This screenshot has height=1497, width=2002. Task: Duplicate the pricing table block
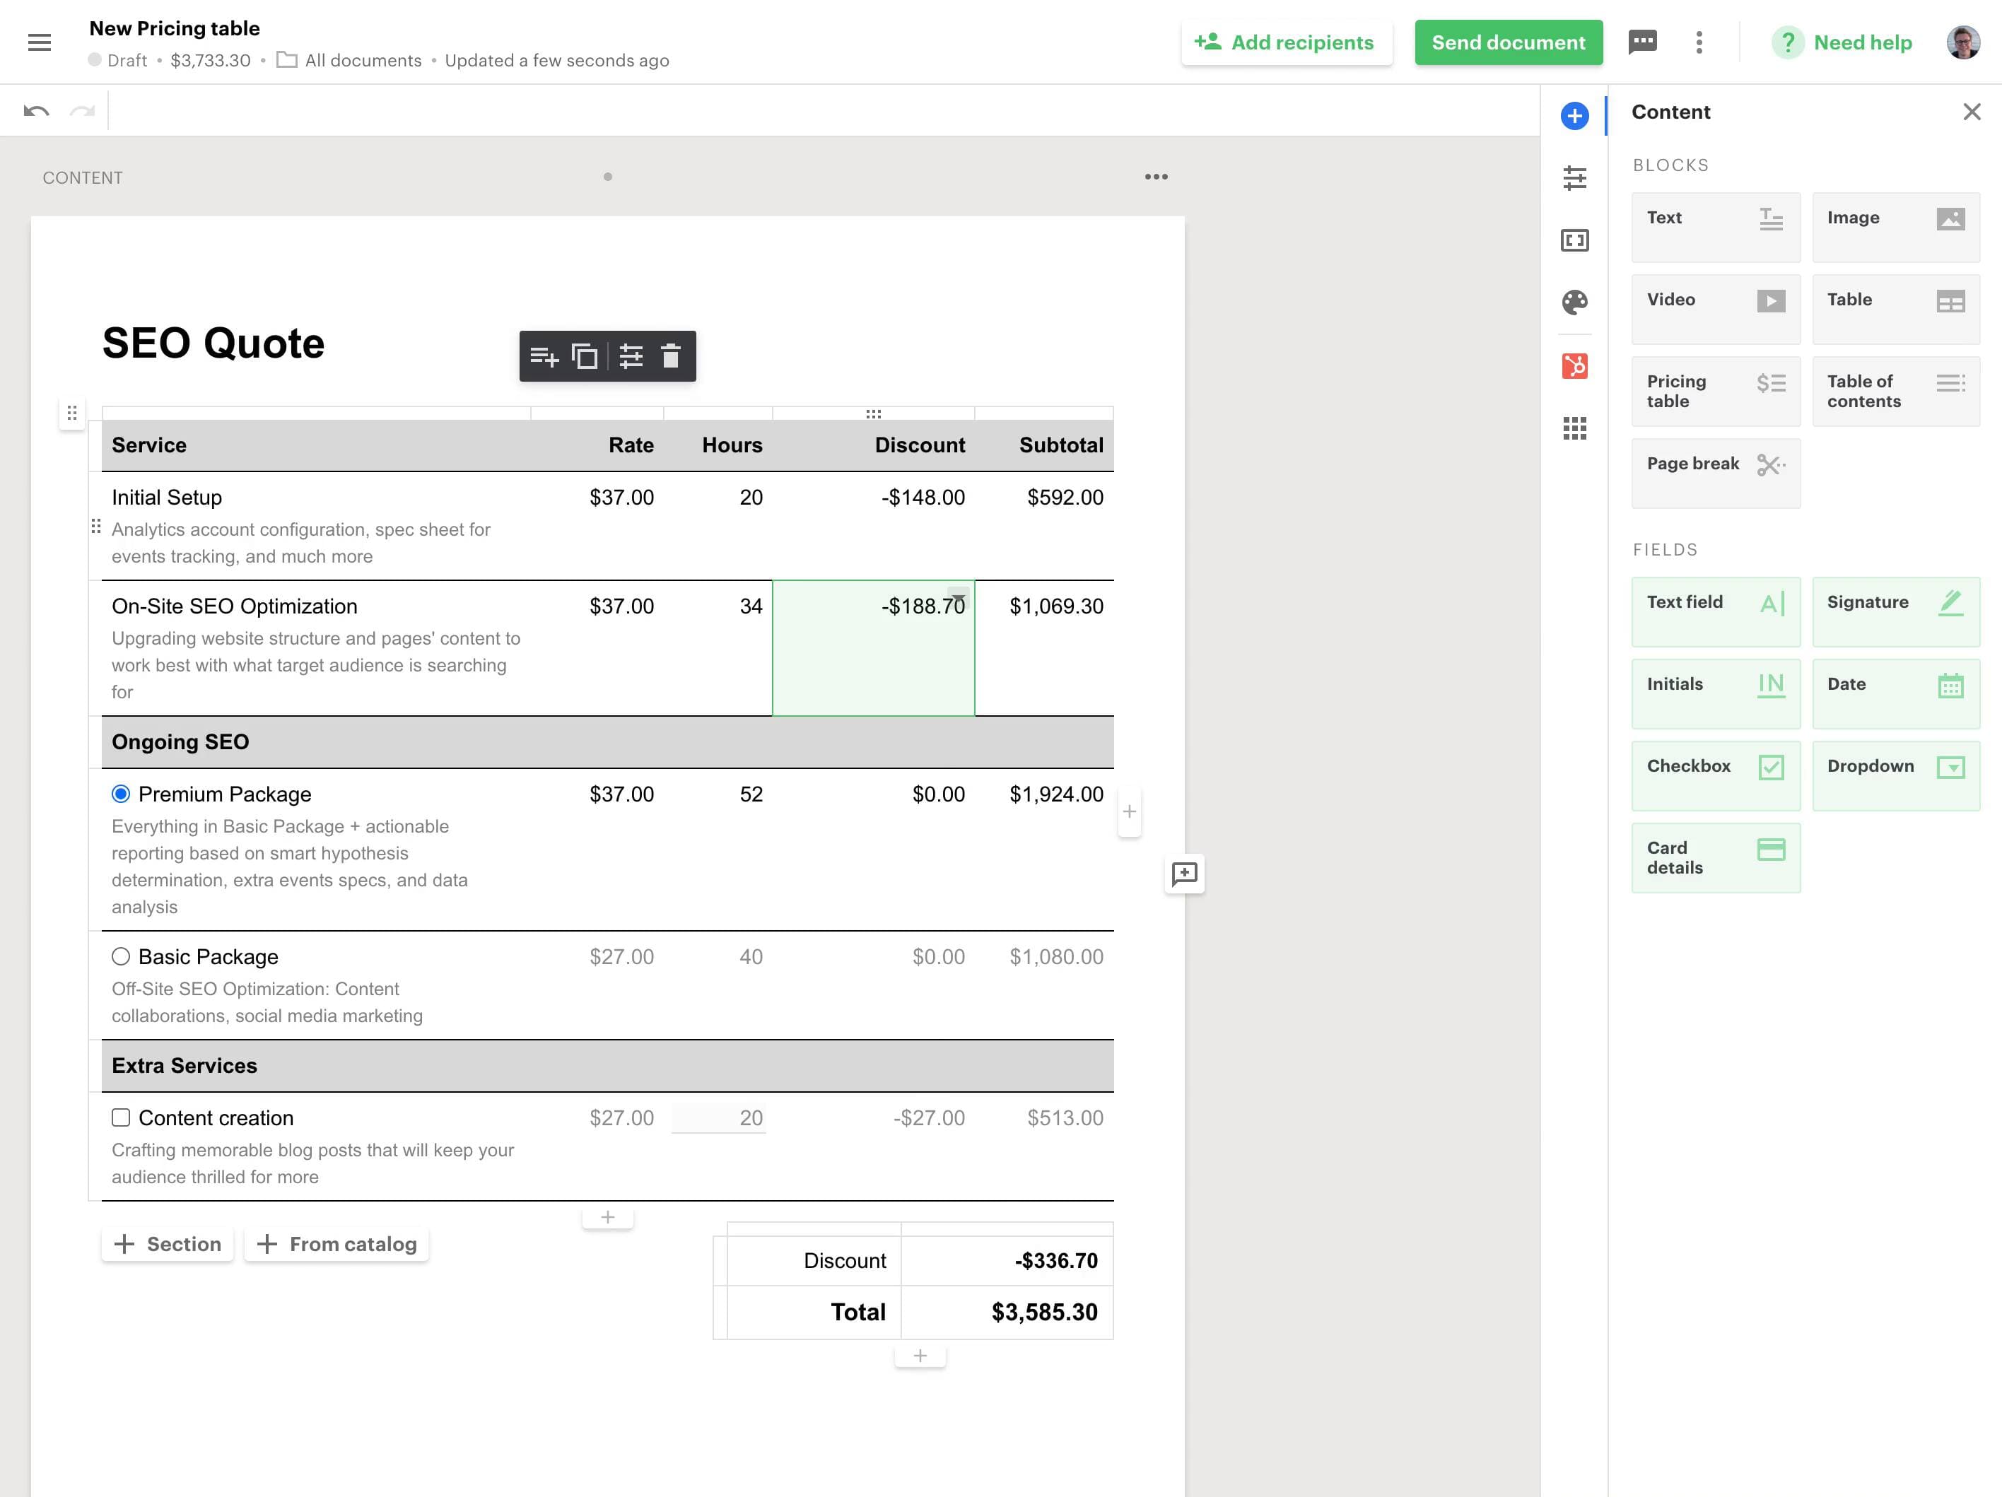coord(585,357)
